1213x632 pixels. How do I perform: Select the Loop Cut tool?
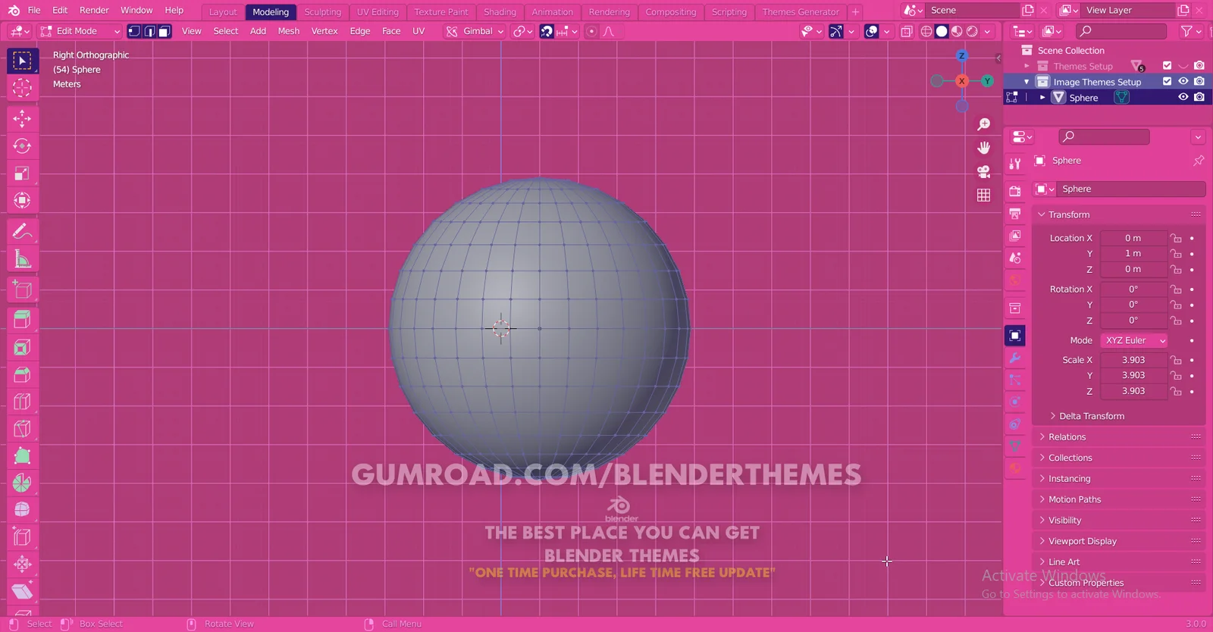point(22,402)
